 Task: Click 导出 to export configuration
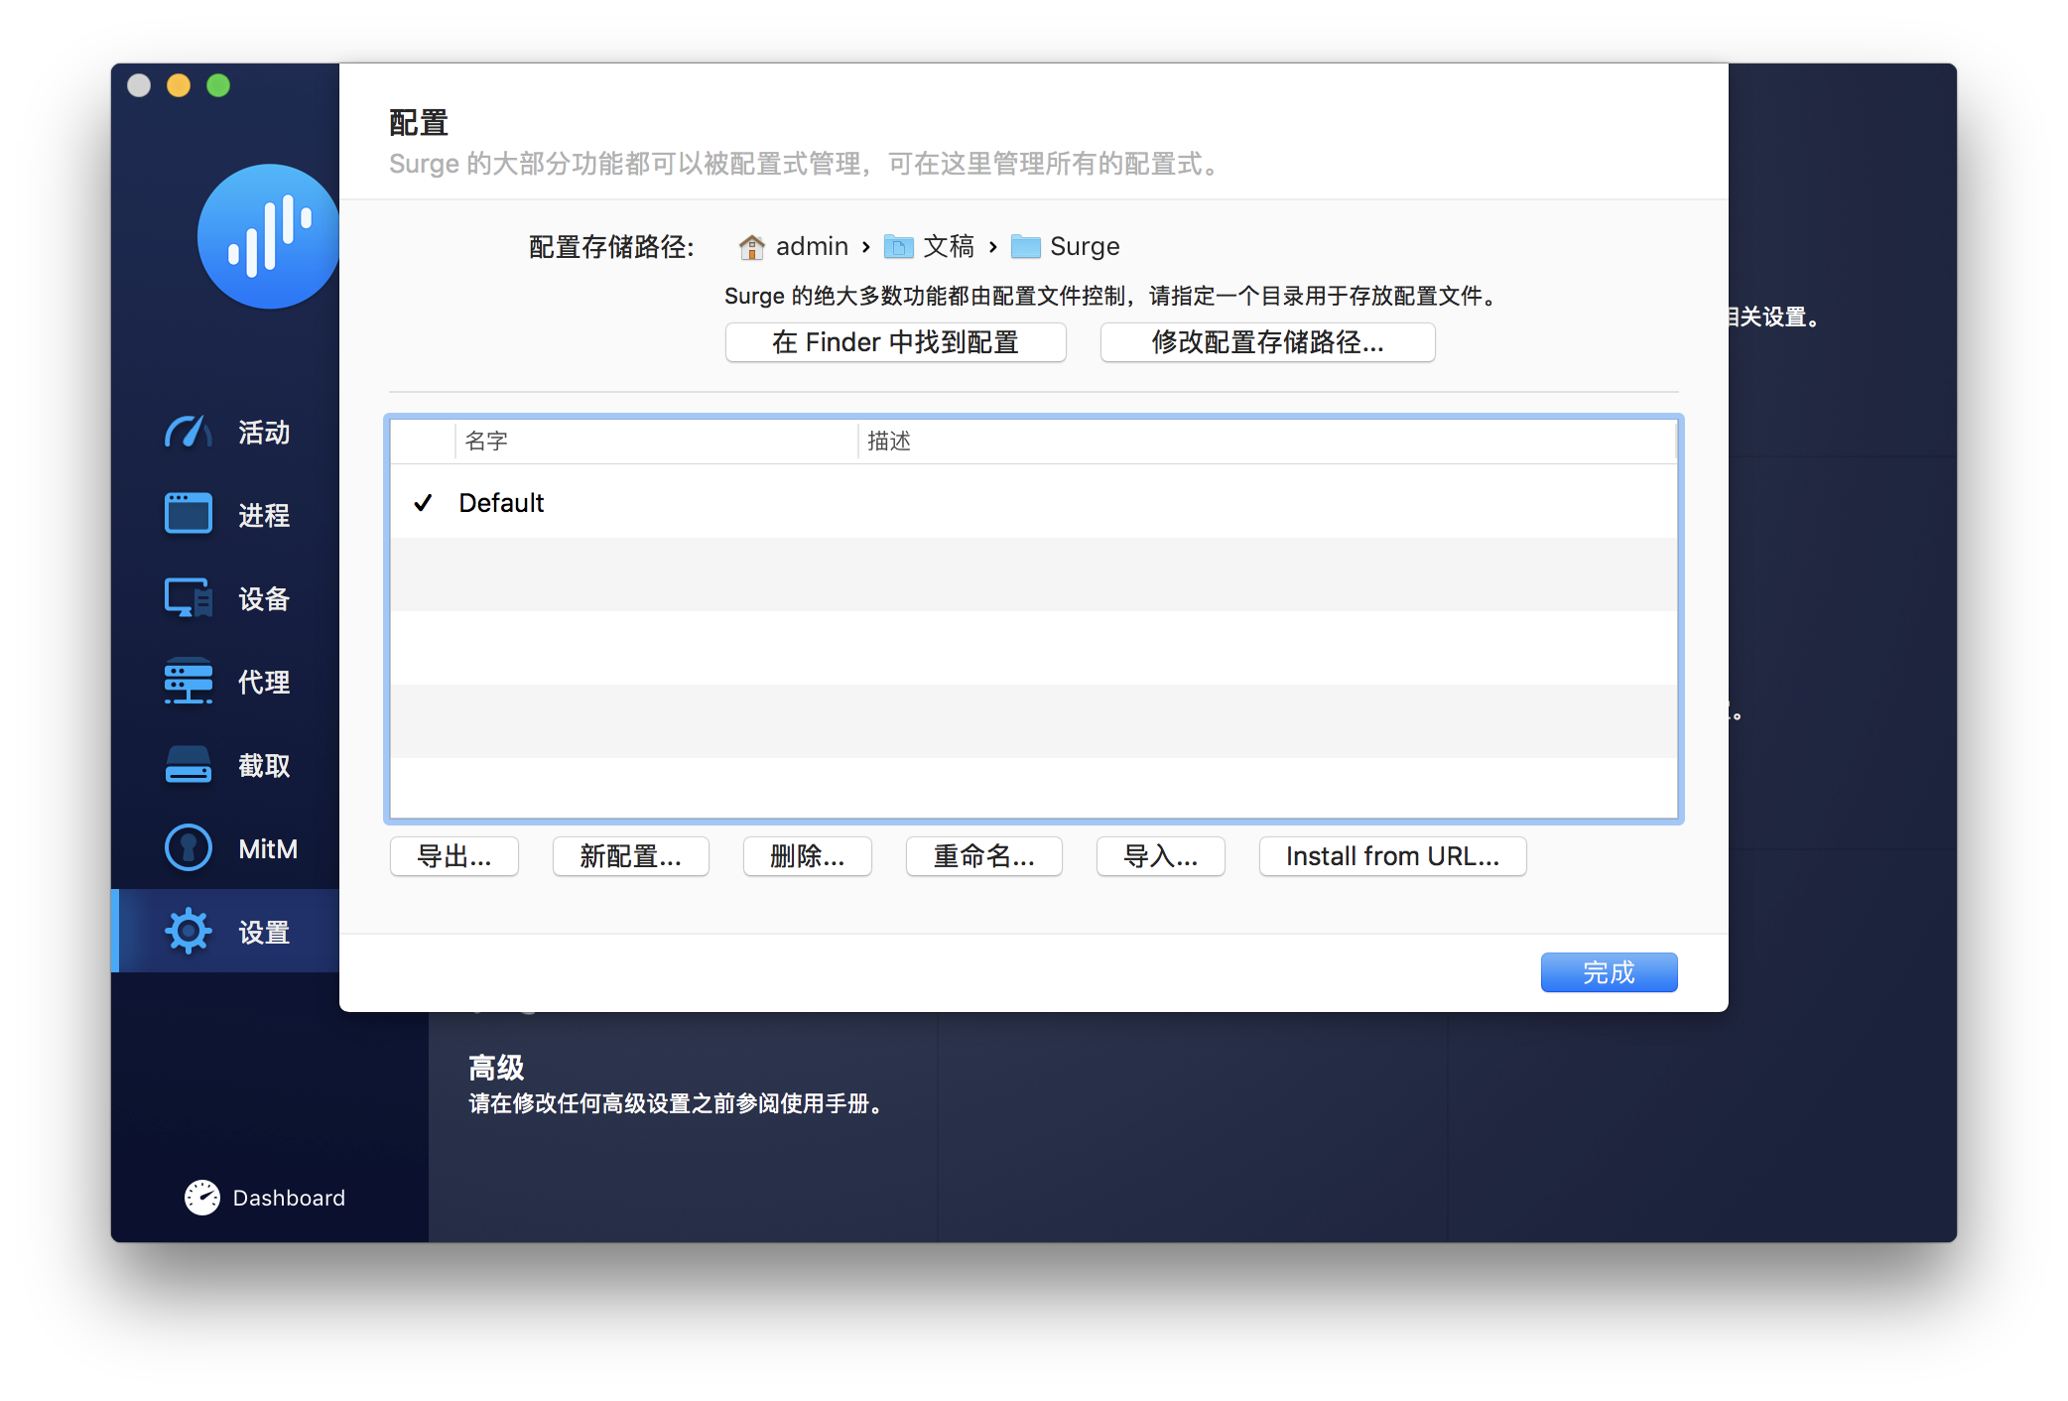[x=454, y=855]
